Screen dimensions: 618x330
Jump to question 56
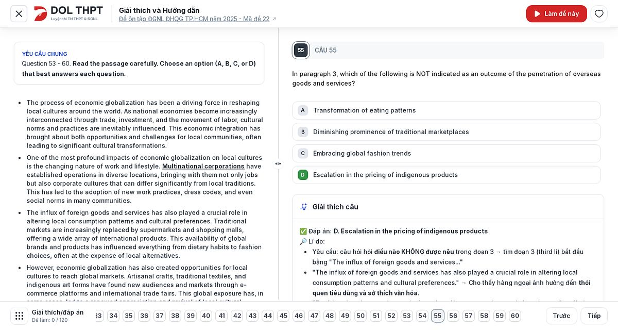pyautogui.click(x=453, y=316)
